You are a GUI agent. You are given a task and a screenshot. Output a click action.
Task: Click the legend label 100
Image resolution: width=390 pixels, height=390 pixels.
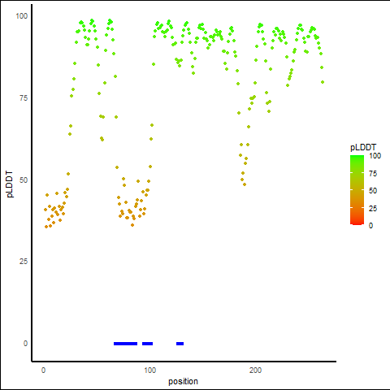pyautogui.click(x=375, y=156)
